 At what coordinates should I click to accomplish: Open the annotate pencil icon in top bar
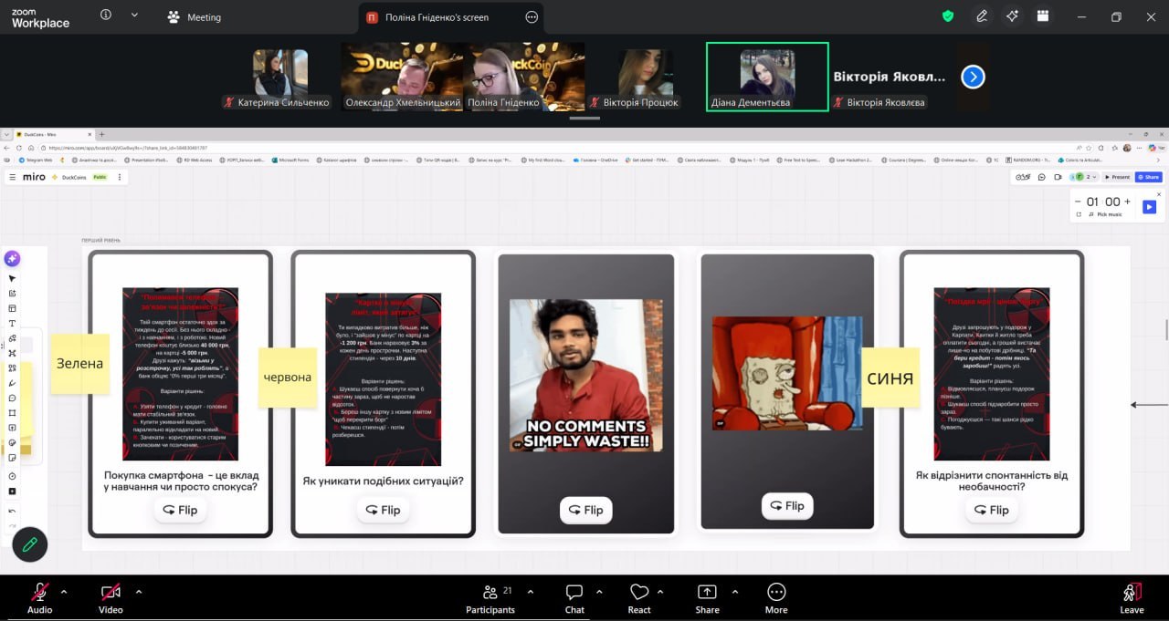coord(982,16)
